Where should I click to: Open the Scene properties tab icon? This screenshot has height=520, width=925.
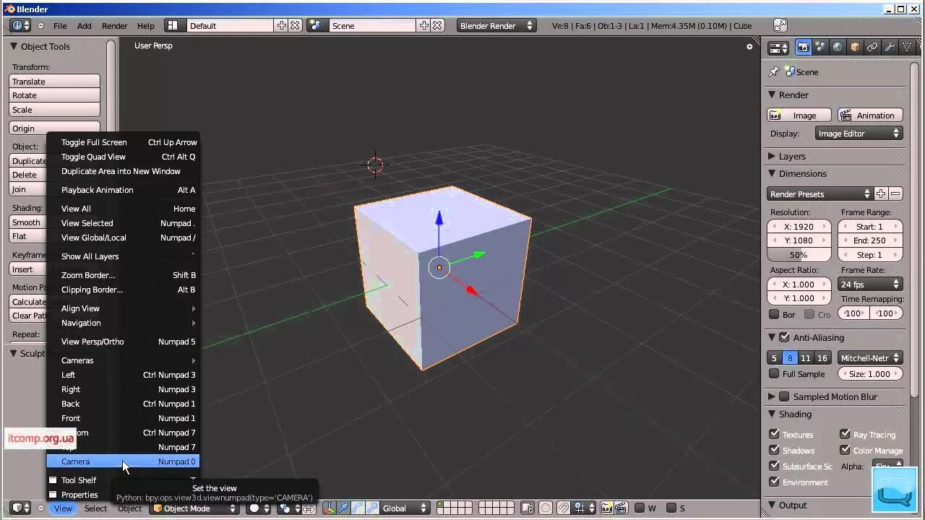pos(820,47)
